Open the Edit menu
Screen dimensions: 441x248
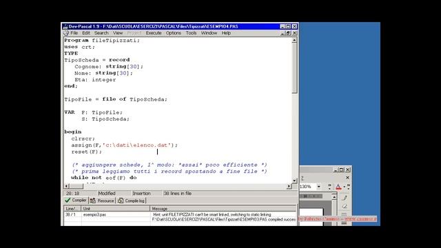coord(86,33)
